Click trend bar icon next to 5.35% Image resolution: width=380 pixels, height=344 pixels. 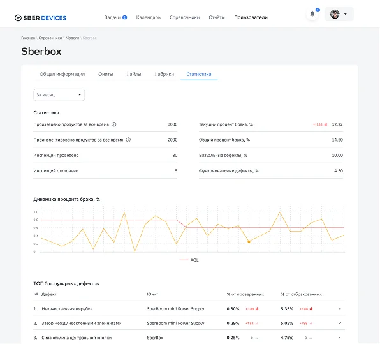pos(311,309)
